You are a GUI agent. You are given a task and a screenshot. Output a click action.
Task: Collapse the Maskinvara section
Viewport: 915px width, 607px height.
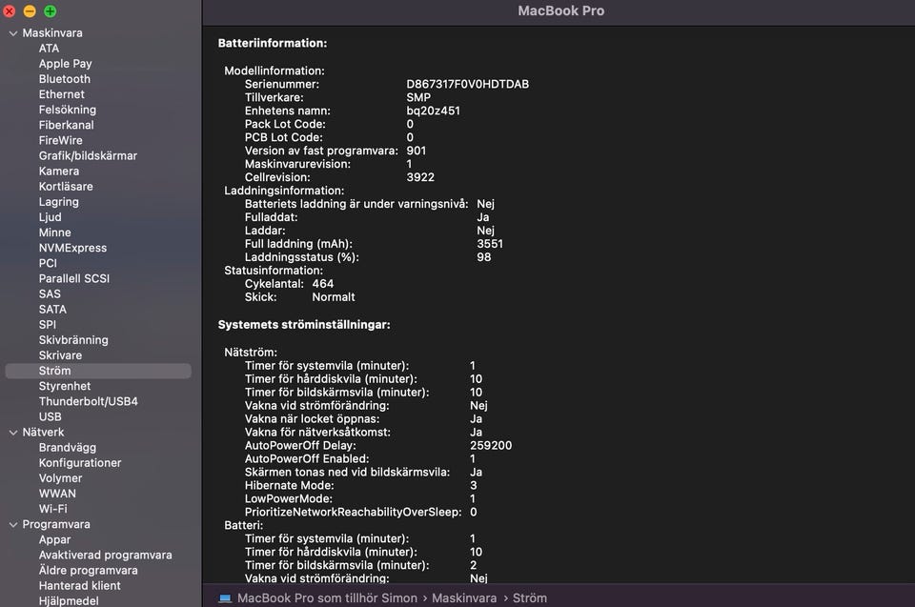[x=13, y=33]
